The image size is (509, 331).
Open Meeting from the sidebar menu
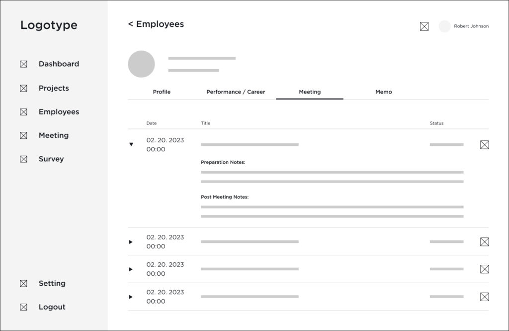pyautogui.click(x=54, y=135)
